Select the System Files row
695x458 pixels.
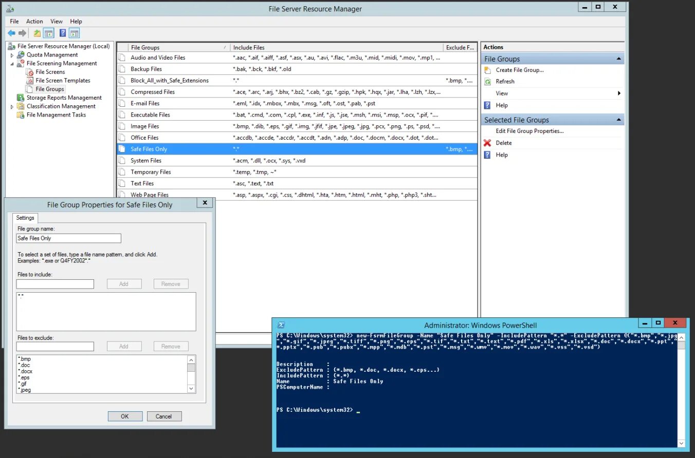pyautogui.click(x=297, y=161)
